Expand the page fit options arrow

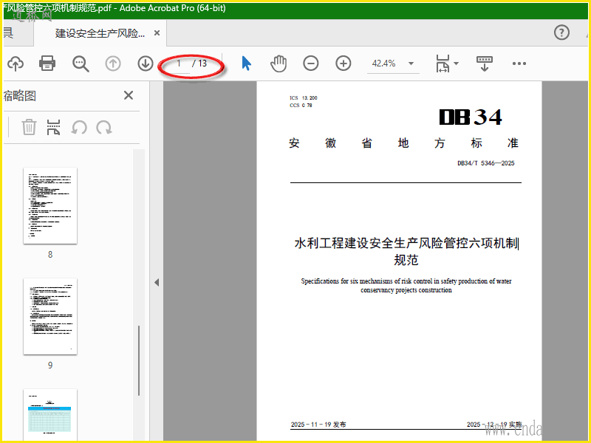coord(456,63)
